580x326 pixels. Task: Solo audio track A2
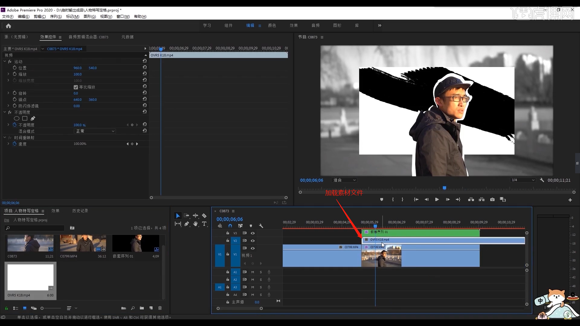(261, 280)
